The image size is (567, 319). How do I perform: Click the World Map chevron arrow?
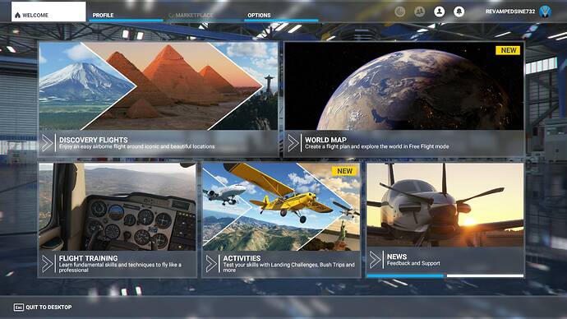[293, 143]
